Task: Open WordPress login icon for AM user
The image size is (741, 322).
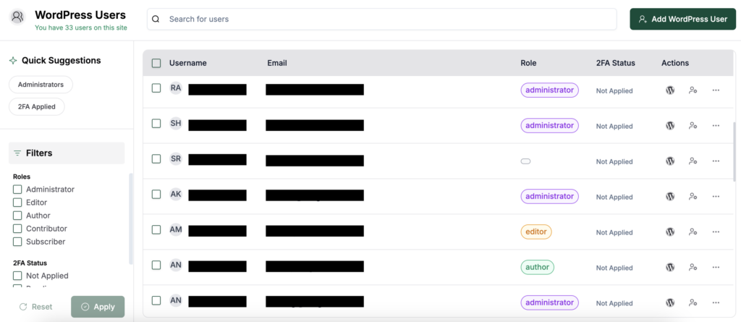Action: 670,232
